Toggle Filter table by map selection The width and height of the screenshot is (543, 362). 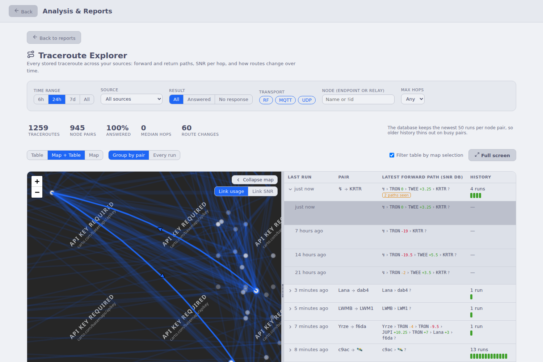392,155
